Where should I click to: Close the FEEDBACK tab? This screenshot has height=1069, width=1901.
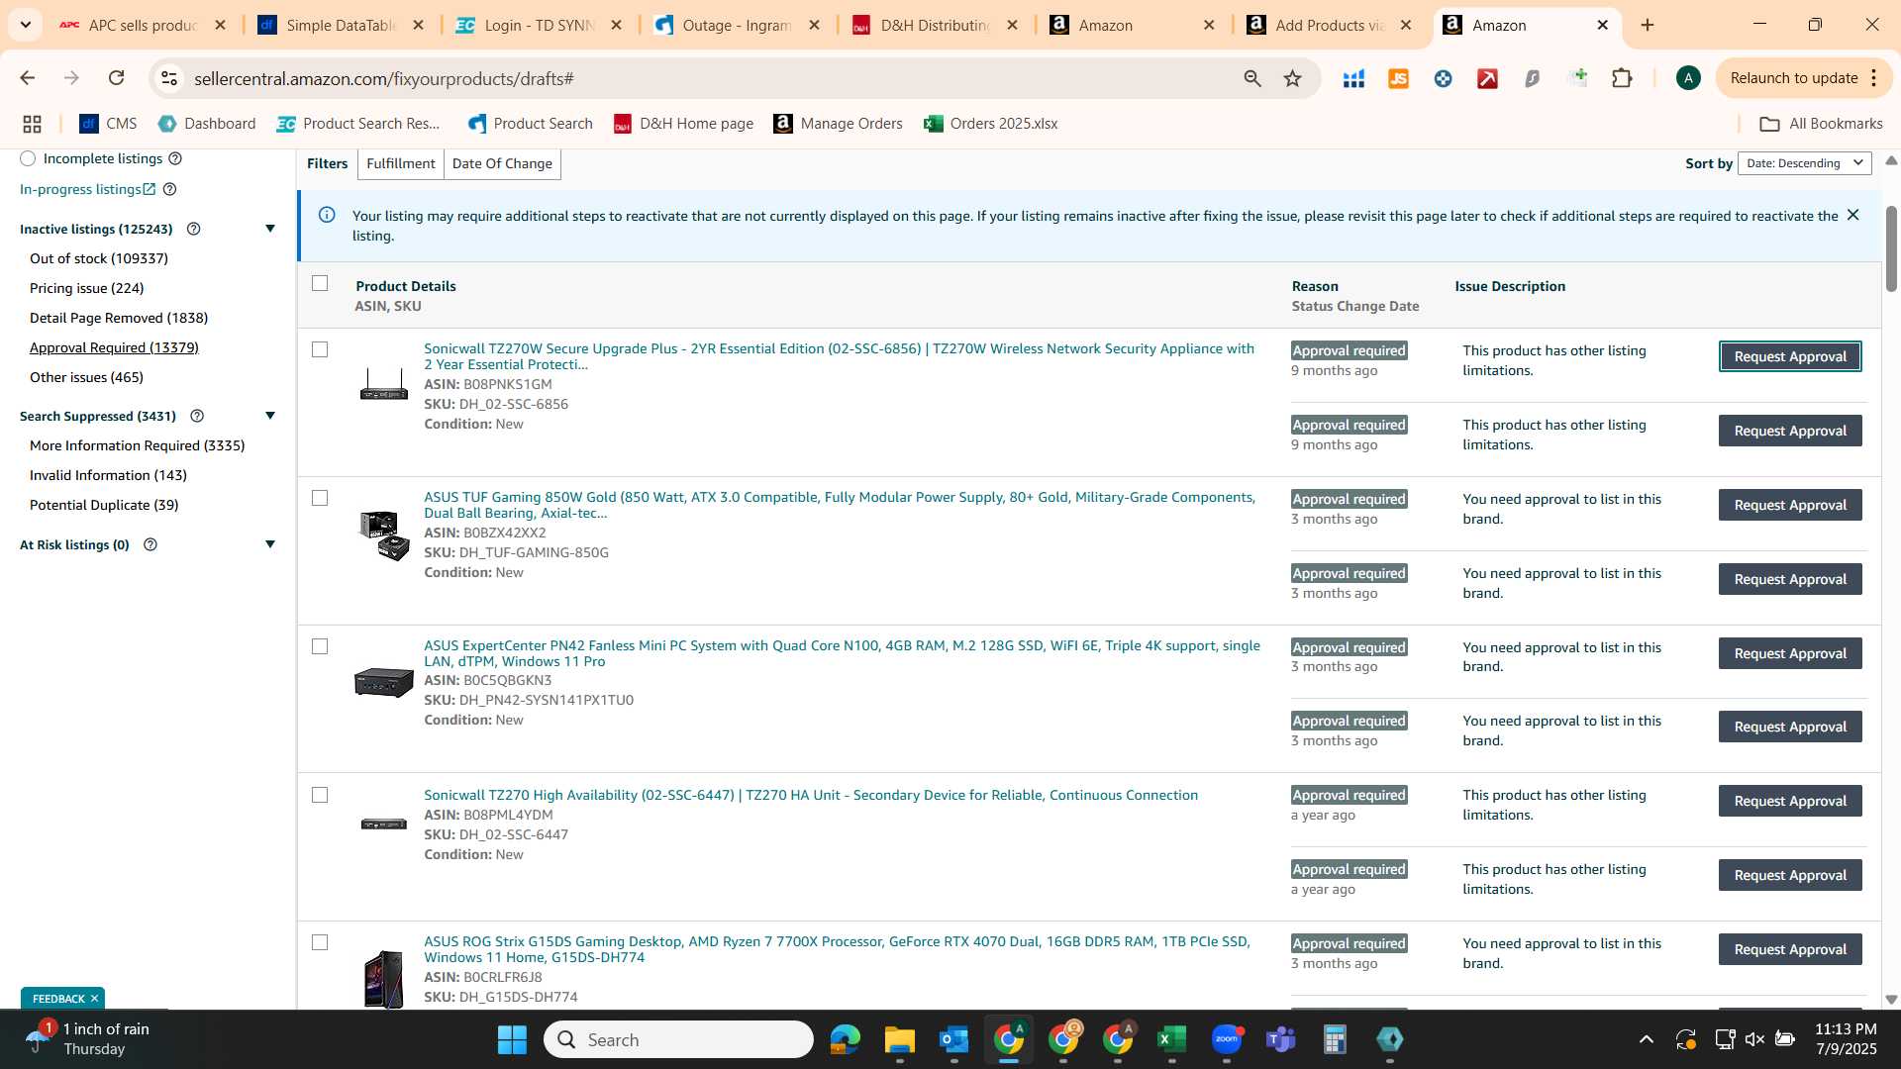click(x=94, y=999)
